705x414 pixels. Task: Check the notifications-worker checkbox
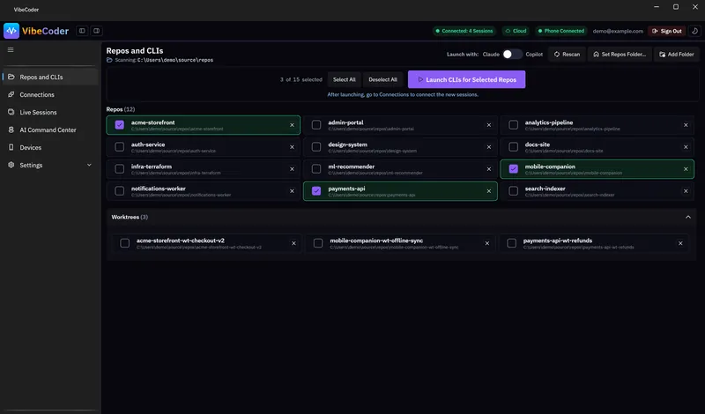[119, 191]
